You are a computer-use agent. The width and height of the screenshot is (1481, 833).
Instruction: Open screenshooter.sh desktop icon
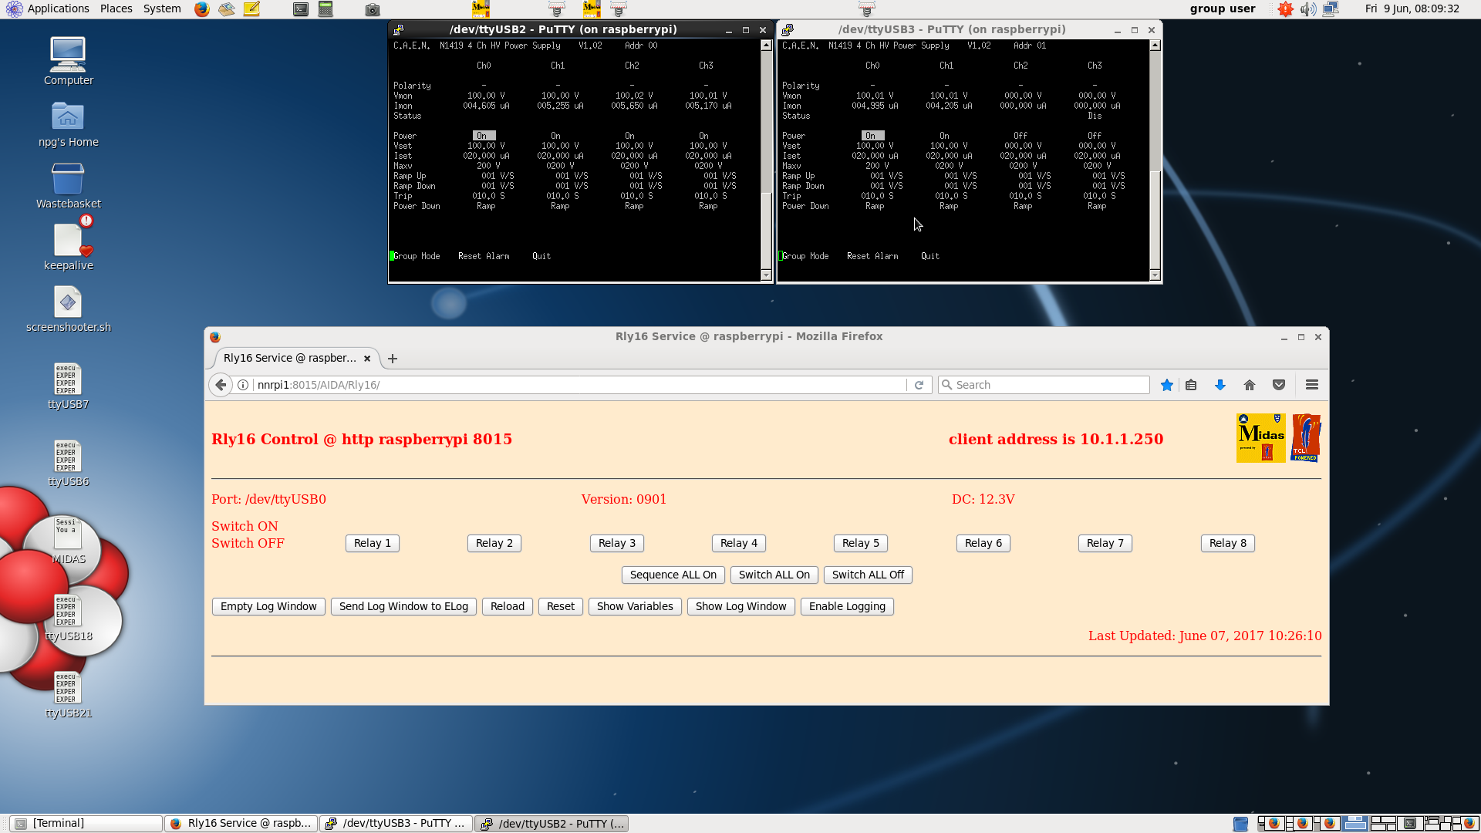click(68, 303)
